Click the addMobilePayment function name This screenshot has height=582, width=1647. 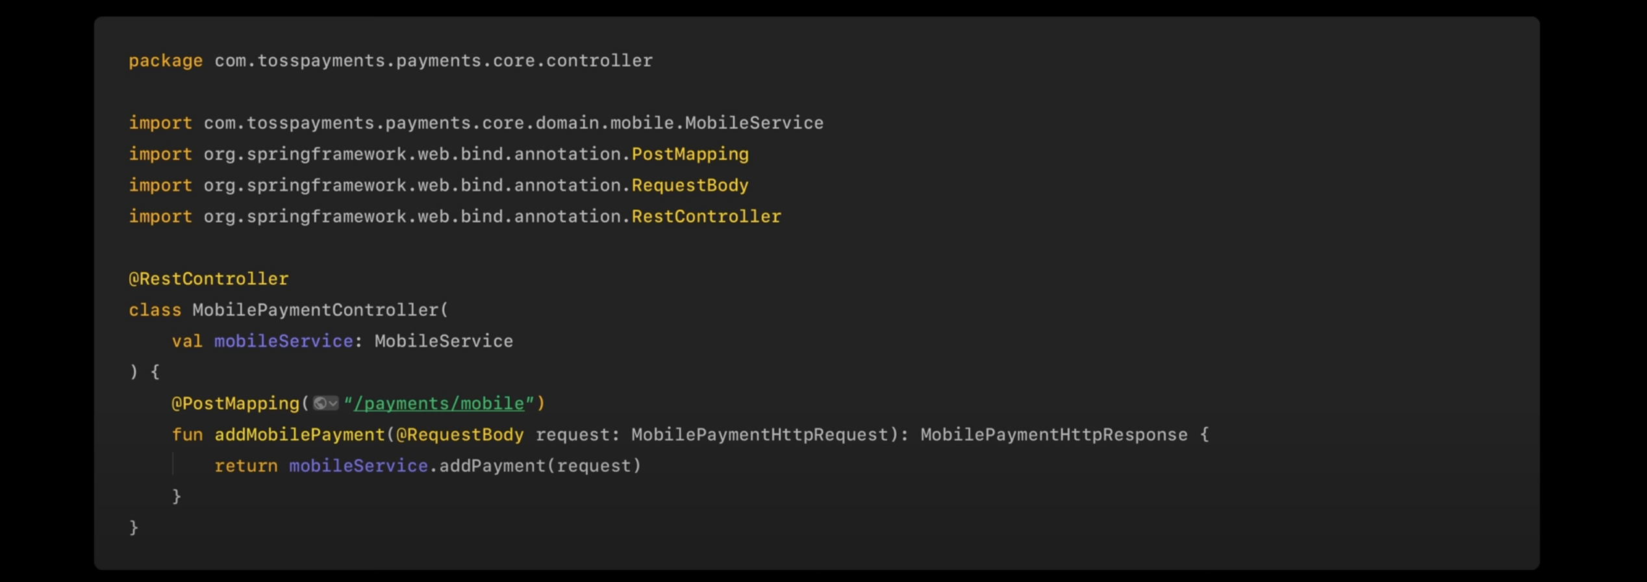point(300,435)
